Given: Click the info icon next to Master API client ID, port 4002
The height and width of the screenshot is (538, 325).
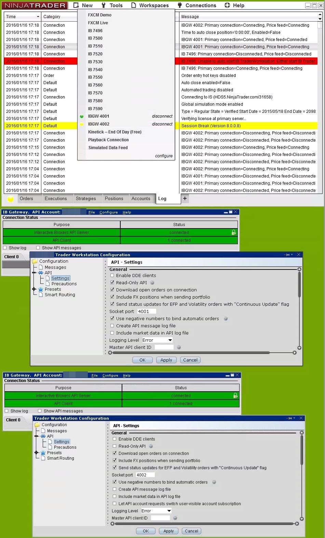Looking at the screenshot, I should point(175,518).
